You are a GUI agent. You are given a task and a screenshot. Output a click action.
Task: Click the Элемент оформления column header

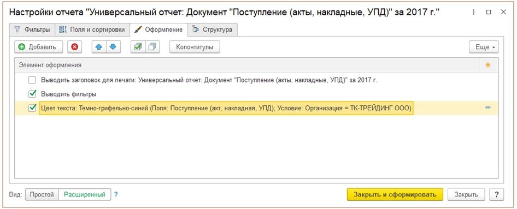pyautogui.click(x=247, y=65)
